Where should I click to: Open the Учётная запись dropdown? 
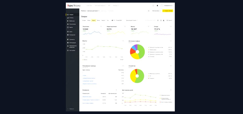156,11
